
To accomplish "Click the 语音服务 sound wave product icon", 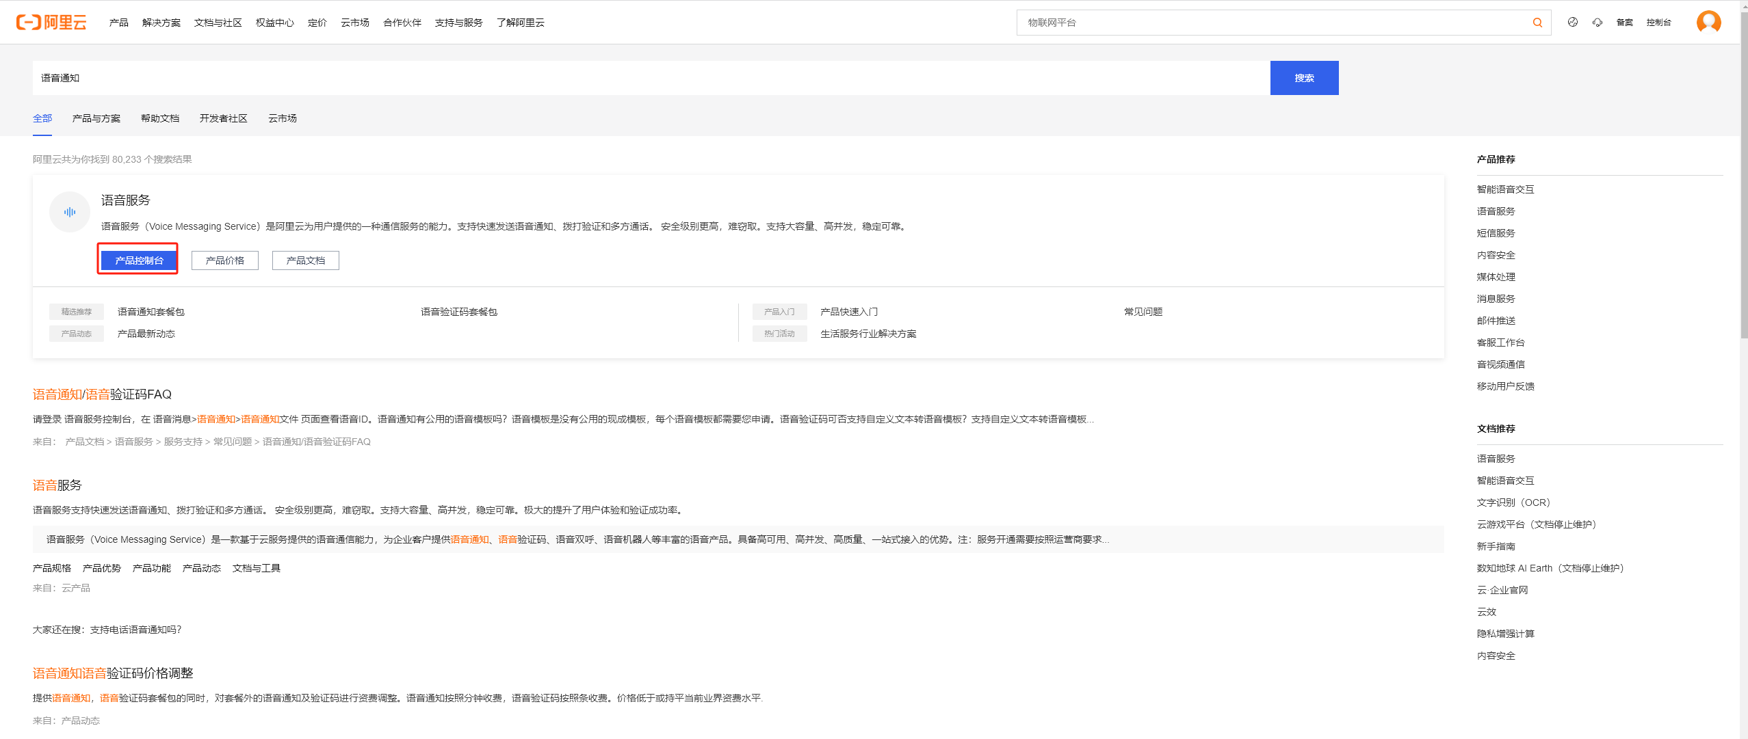I will [70, 212].
